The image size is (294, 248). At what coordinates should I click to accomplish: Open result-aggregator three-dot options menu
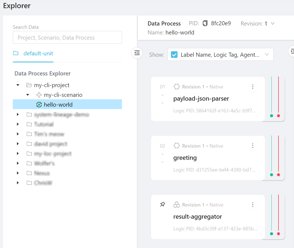[x=253, y=205]
